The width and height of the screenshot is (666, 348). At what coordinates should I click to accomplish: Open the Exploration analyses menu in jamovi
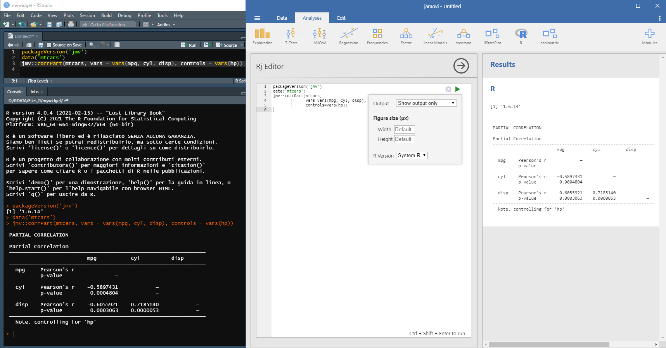click(x=263, y=37)
